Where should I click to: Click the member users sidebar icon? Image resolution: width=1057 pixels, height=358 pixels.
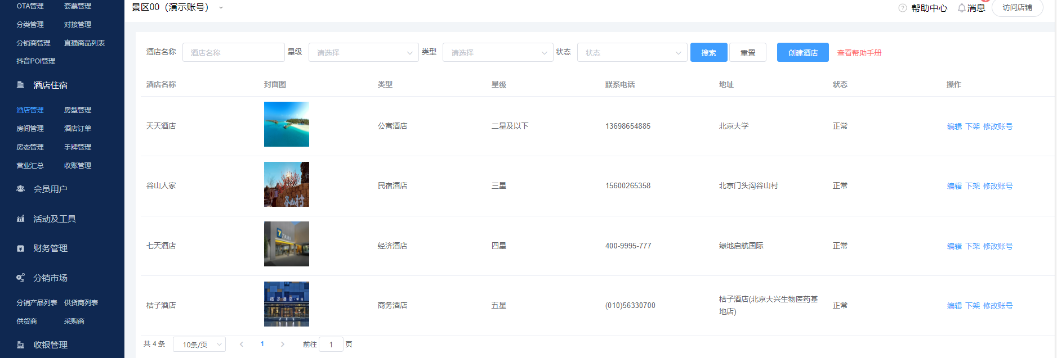click(x=21, y=189)
